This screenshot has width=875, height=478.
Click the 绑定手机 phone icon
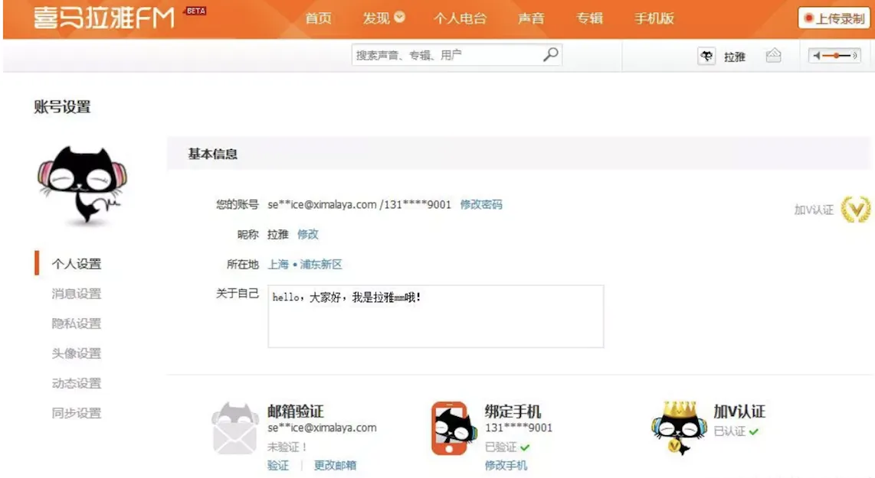453,428
